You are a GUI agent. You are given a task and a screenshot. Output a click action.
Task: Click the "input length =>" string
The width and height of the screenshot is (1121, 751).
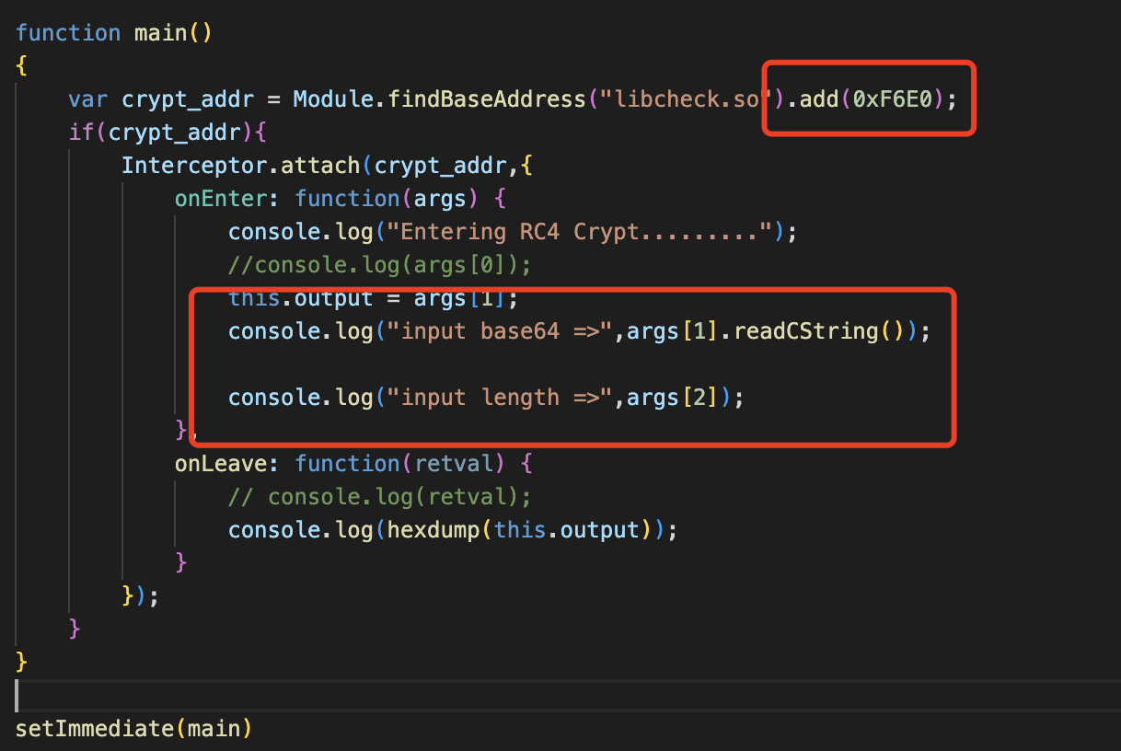[x=505, y=398]
